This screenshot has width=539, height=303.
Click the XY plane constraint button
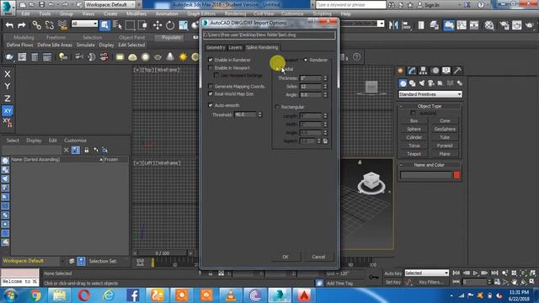(x=8, y=111)
